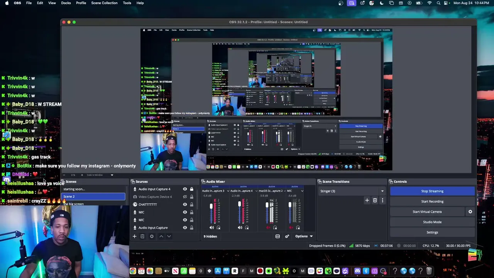Viewport: 494px width, 278px height.
Task: Hide Audio Input Capture 4 source with eye
Action: pos(185,189)
